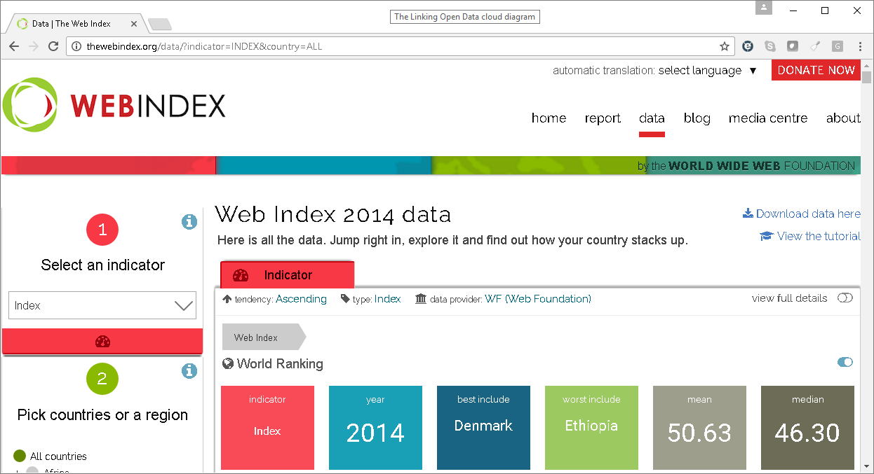Click Ascending tendency link

[x=301, y=299]
